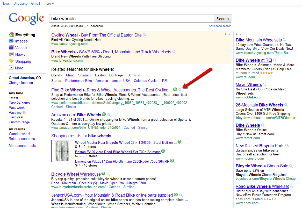Open the 'more' dropdown in top bar
302x208 pixels.
click(48, 3)
